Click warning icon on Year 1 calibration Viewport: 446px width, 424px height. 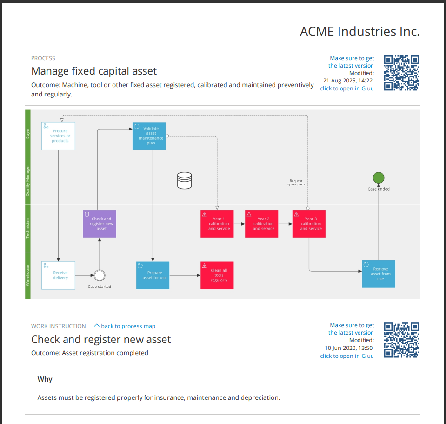pos(204,214)
